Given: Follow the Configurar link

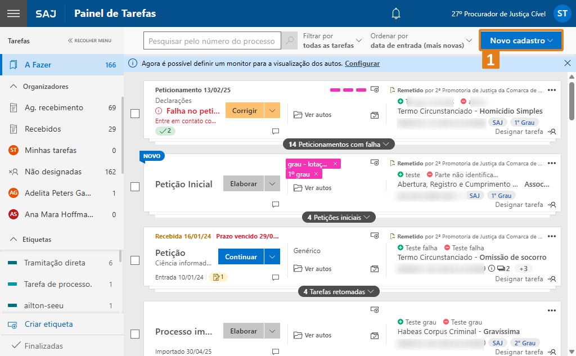Looking at the screenshot, I should (362, 64).
